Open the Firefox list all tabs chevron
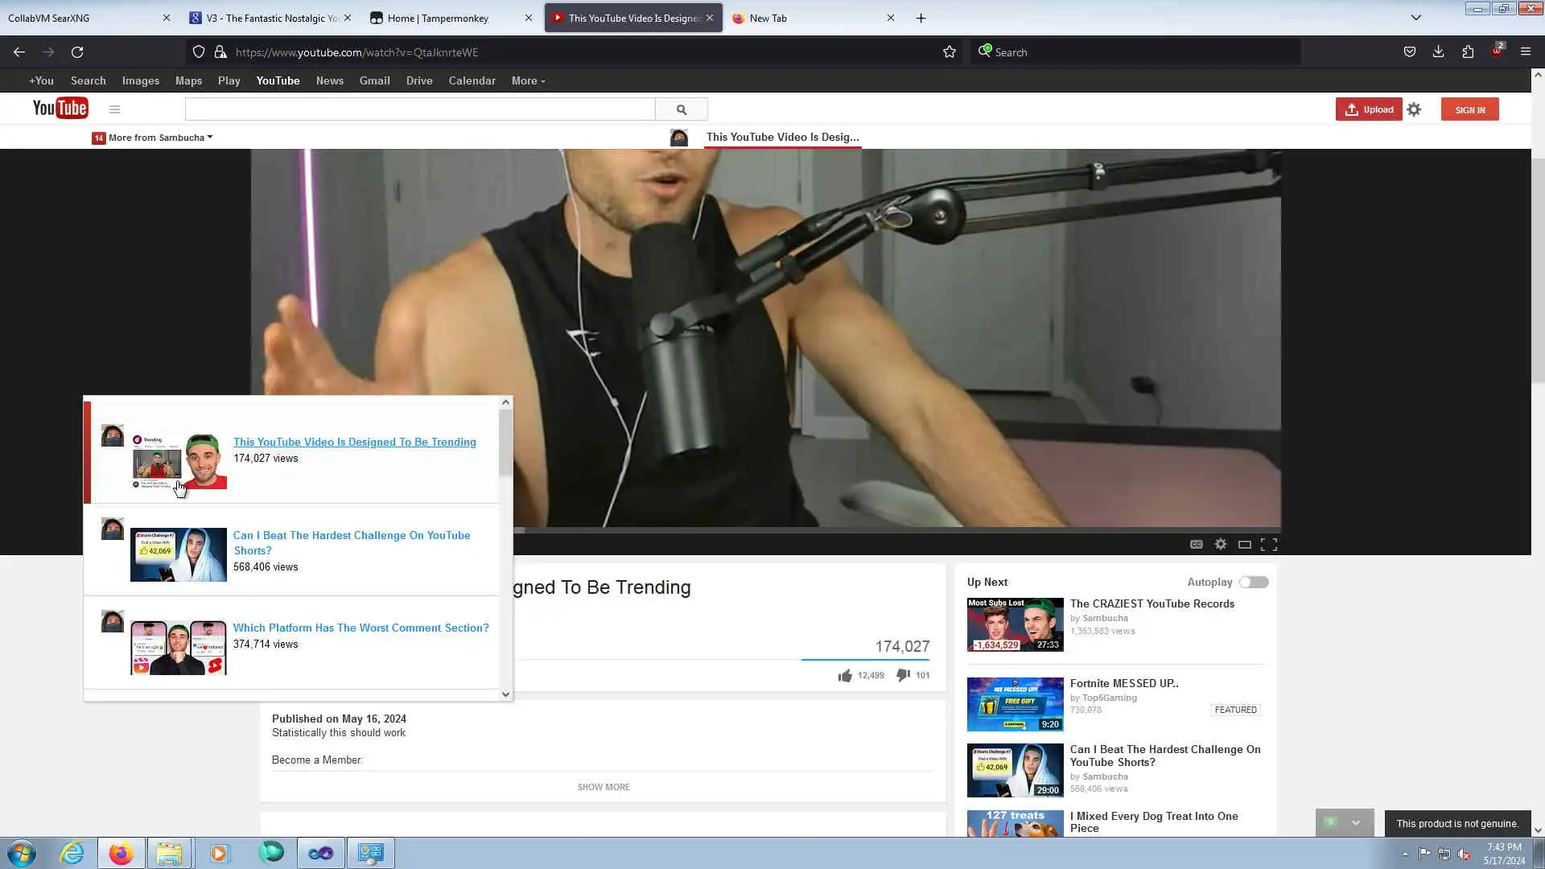1545x869 pixels. [1415, 18]
